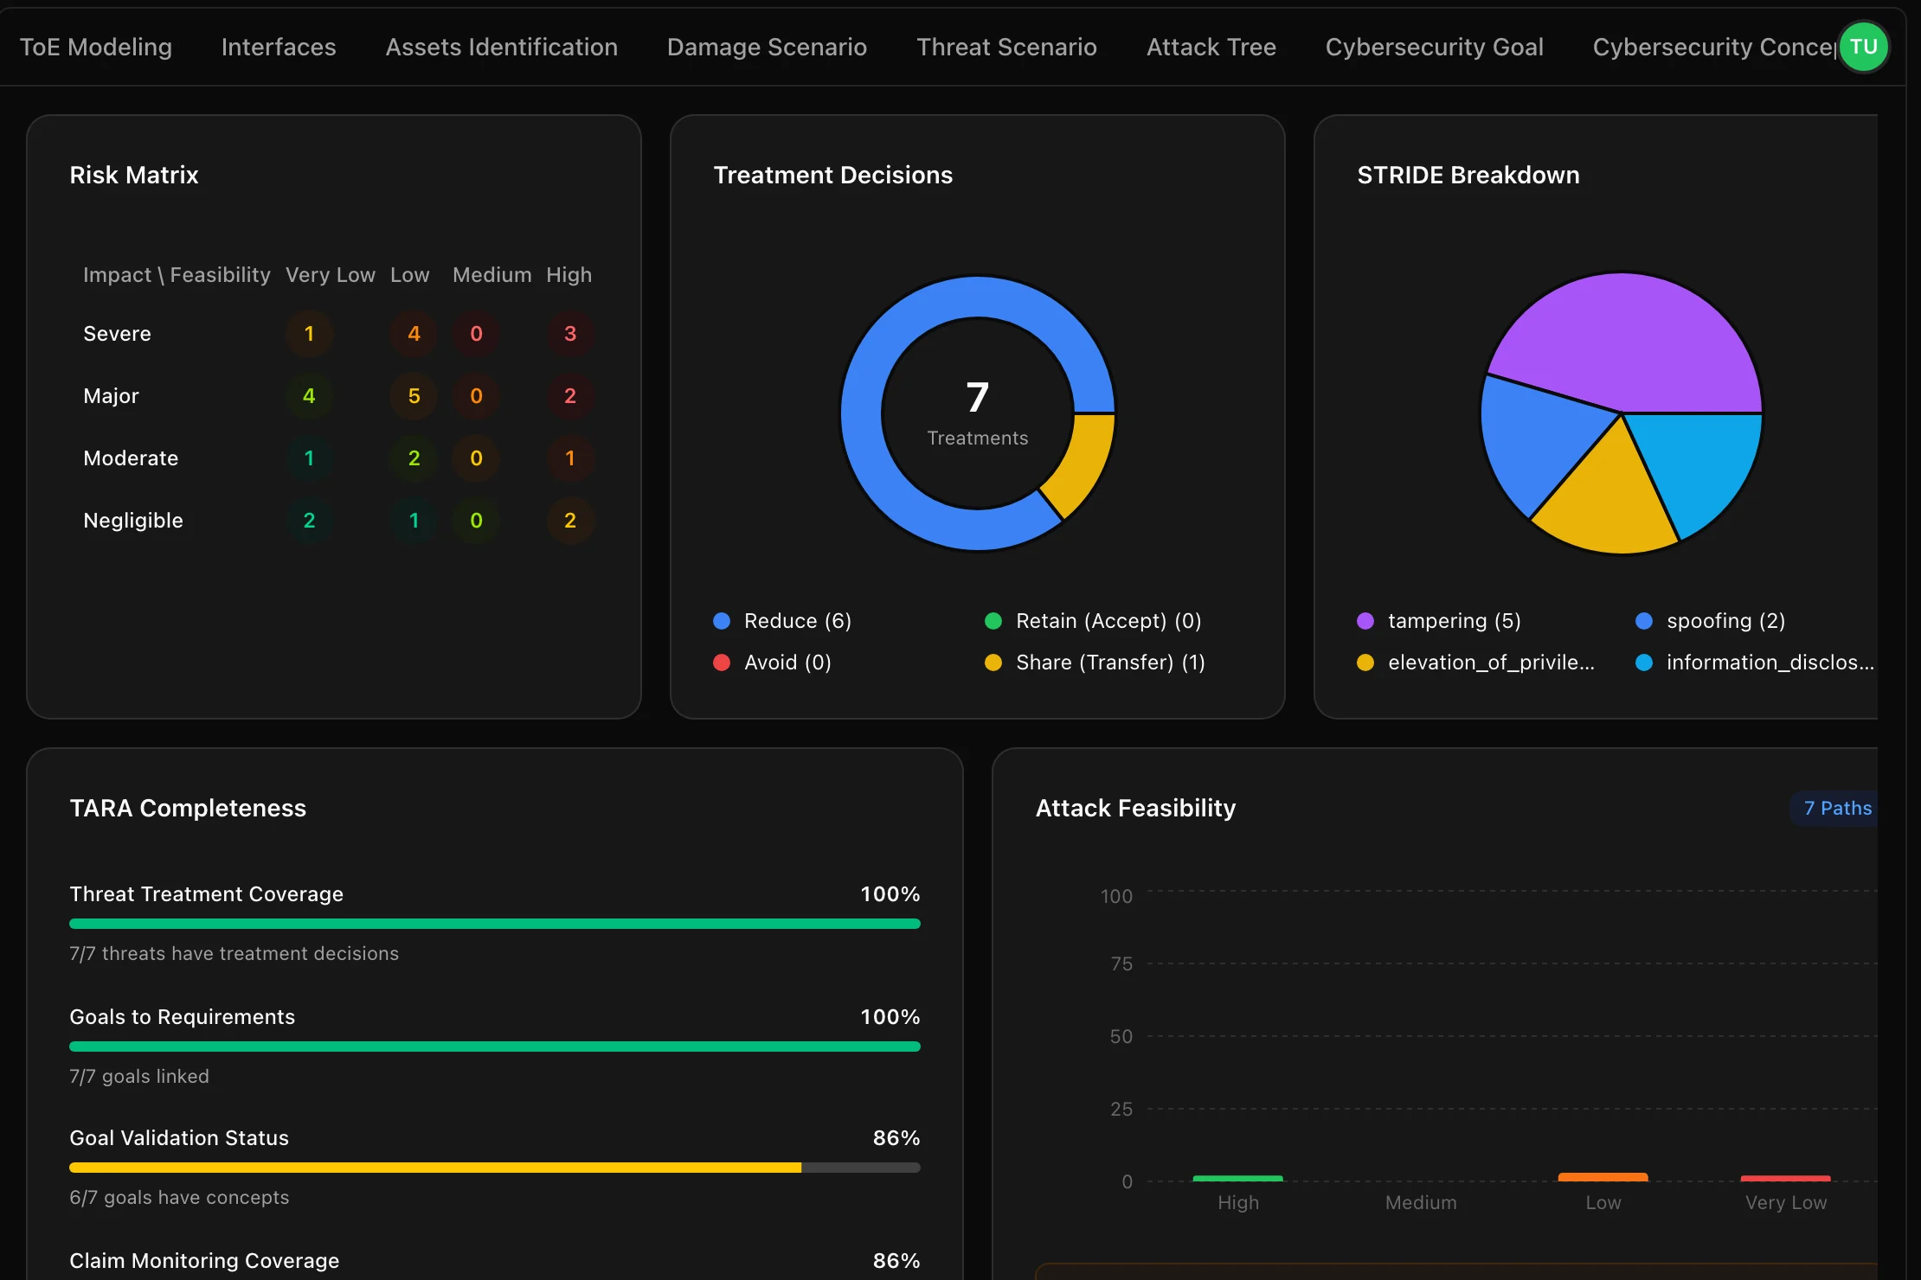Click the Reduce (6) legend item
The width and height of the screenshot is (1921, 1280).
coord(782,621)
